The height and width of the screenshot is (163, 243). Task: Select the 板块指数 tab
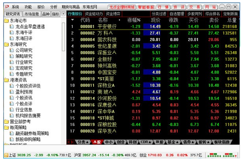tap(222, 142)
